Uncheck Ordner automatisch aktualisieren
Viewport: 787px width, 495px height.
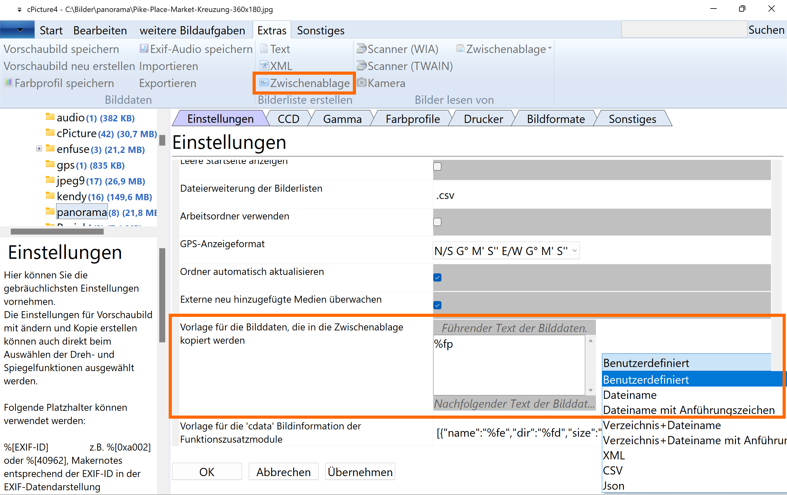(437, 277)
